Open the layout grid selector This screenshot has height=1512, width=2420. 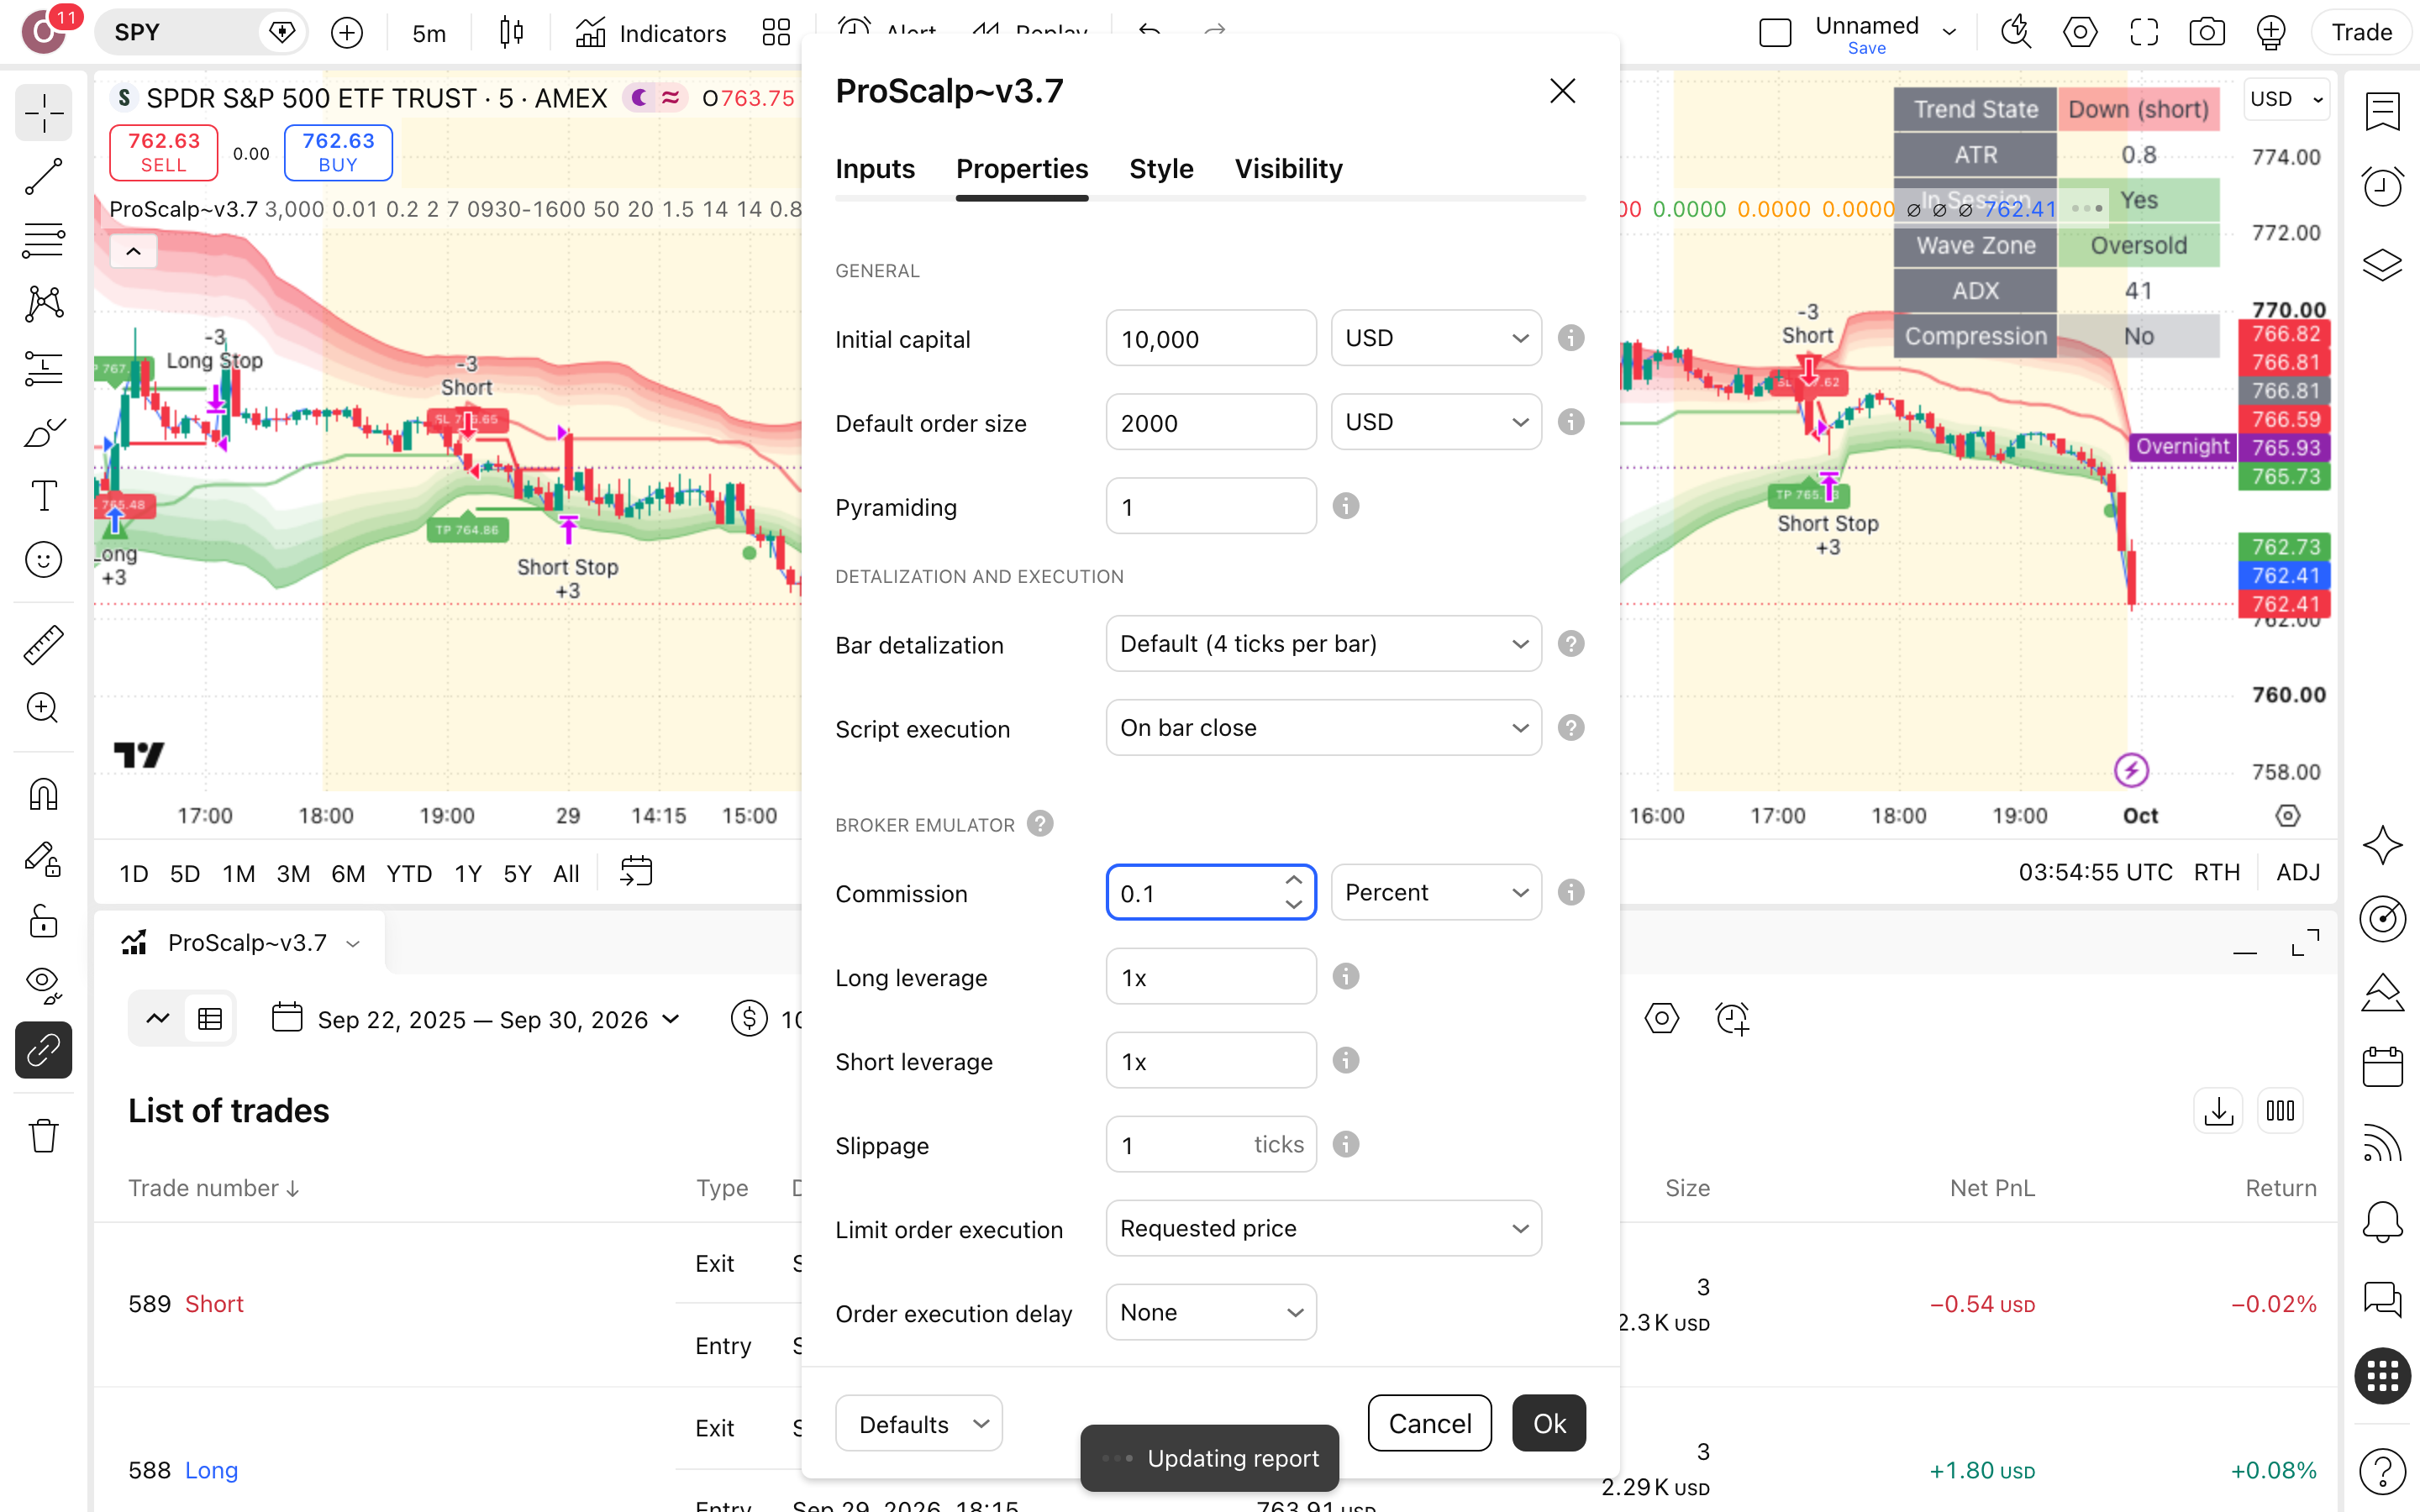pos(776,33)
